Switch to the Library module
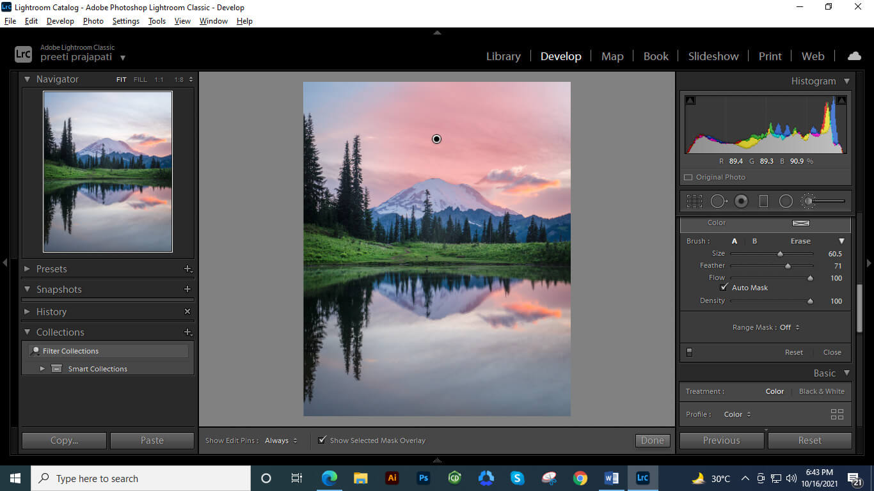The width and height of the screenshot is (874, 491). pos(503,56)
